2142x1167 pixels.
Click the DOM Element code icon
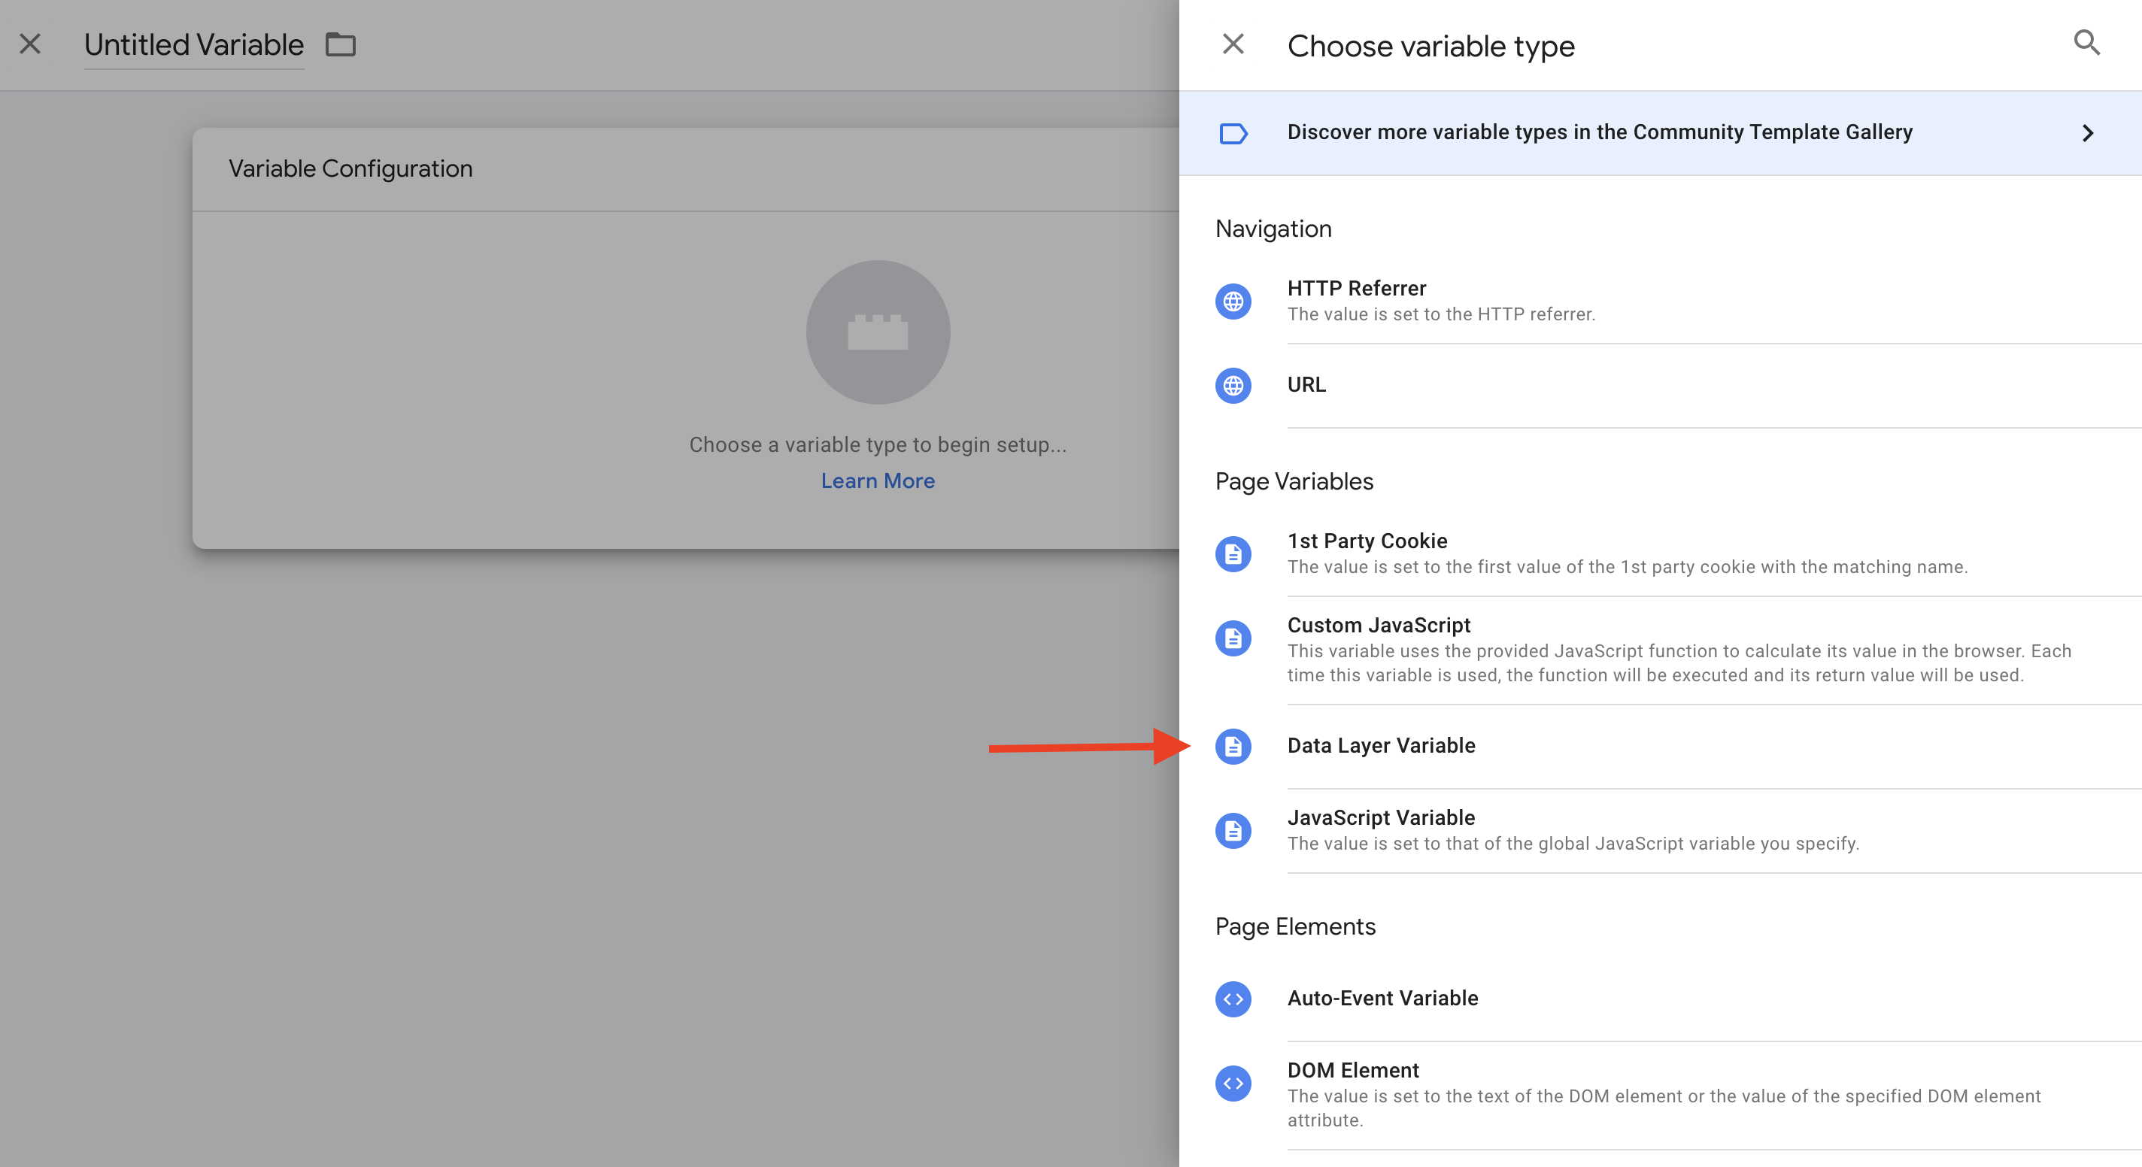tap(1232, 1083)
